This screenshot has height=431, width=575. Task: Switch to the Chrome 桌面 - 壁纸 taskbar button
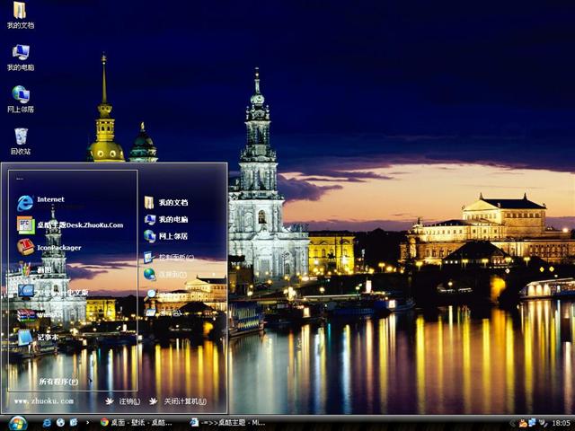tap(137, 423)
